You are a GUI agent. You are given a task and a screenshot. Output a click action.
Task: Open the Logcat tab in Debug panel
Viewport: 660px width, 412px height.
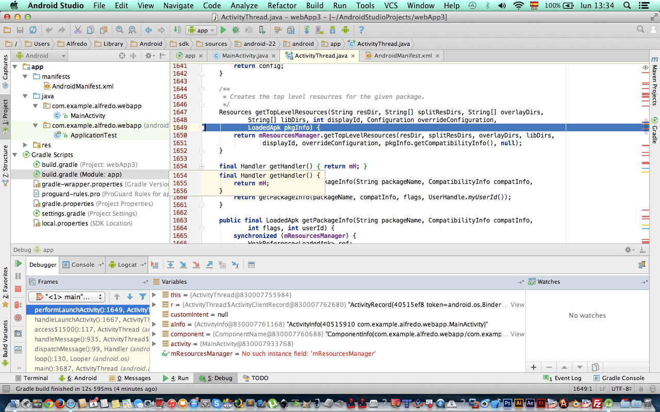coord(126,265)
